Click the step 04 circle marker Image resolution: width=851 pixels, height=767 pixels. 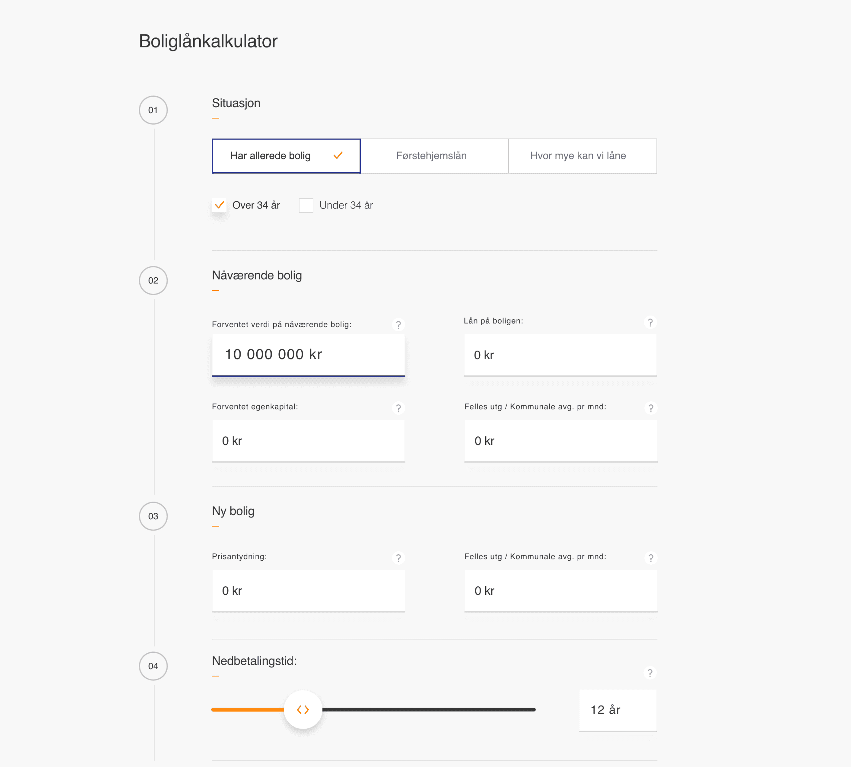click(x=153, y=666)
